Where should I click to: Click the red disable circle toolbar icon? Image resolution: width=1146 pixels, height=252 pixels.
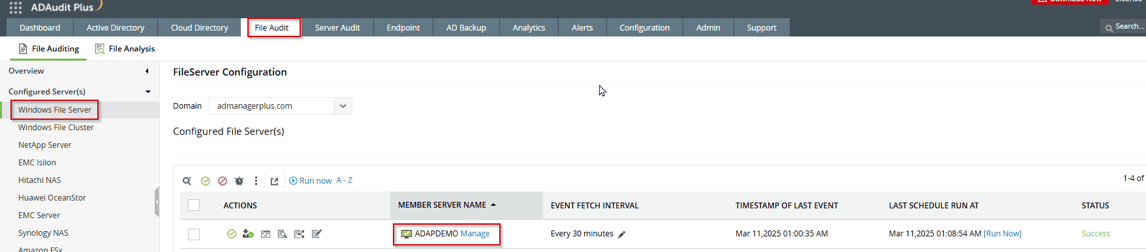223,181
